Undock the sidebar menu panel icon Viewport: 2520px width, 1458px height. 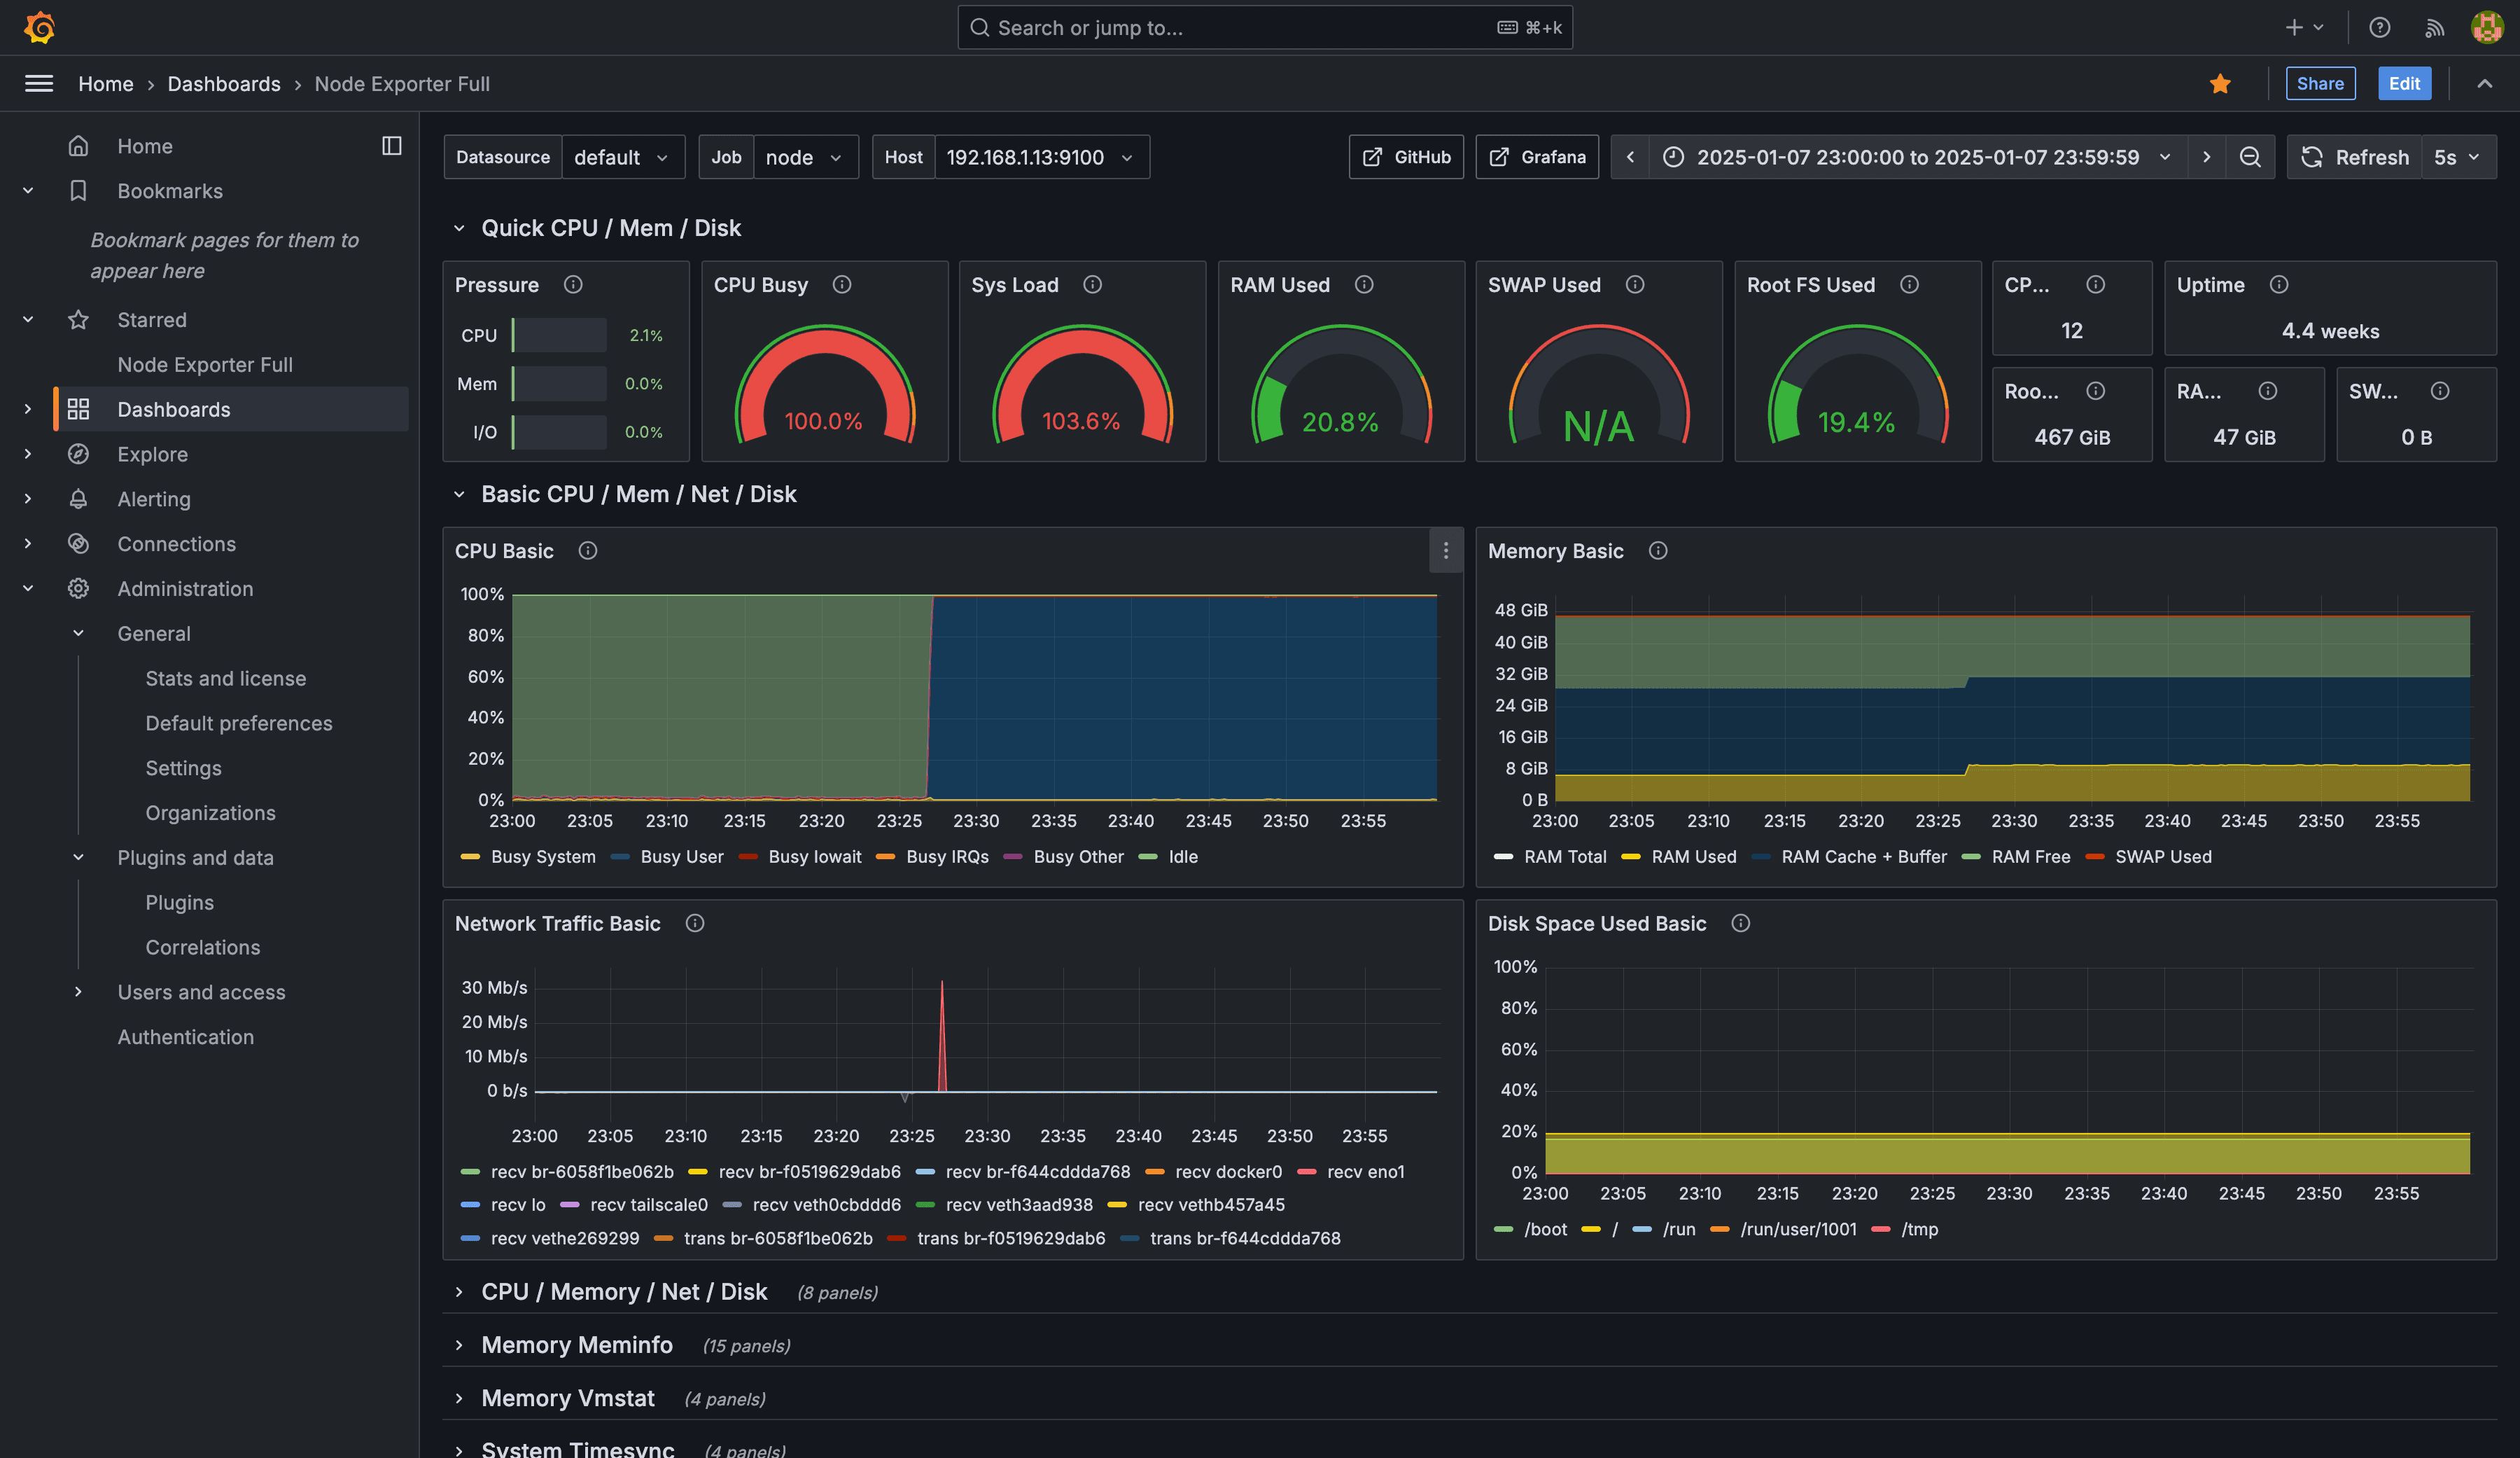(x=392, y=146)
